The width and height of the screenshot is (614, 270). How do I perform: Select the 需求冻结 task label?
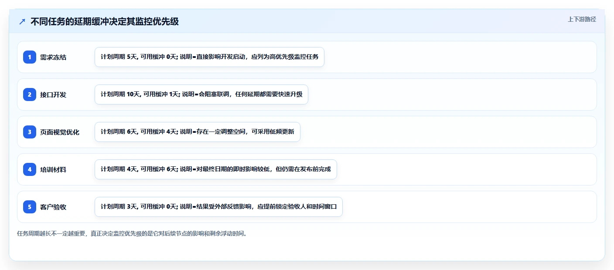point(53,57)
